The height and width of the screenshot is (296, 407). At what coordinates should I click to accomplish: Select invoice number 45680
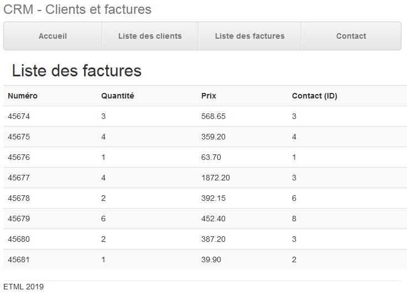(x=19, y=239)
